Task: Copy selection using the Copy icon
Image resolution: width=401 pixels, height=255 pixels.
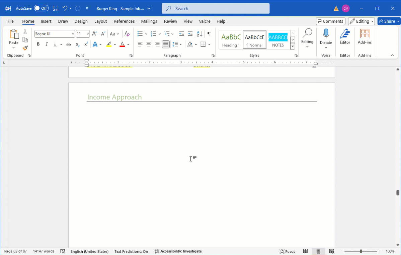Action: [25, 40]
